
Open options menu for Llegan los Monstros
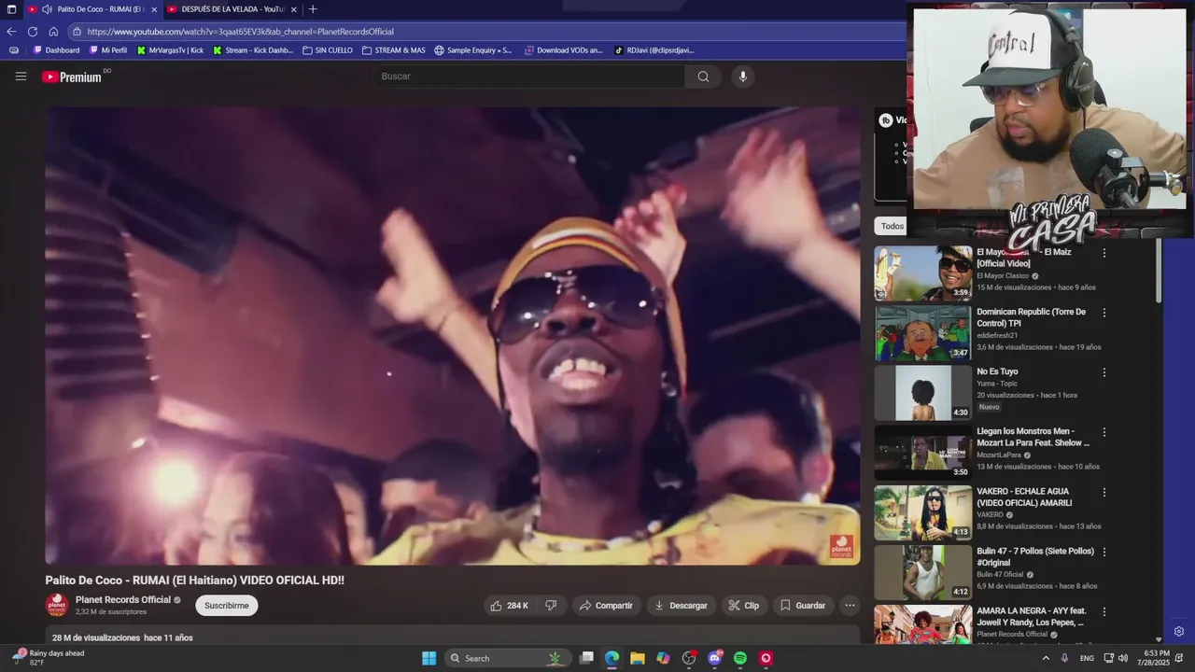1104,432
